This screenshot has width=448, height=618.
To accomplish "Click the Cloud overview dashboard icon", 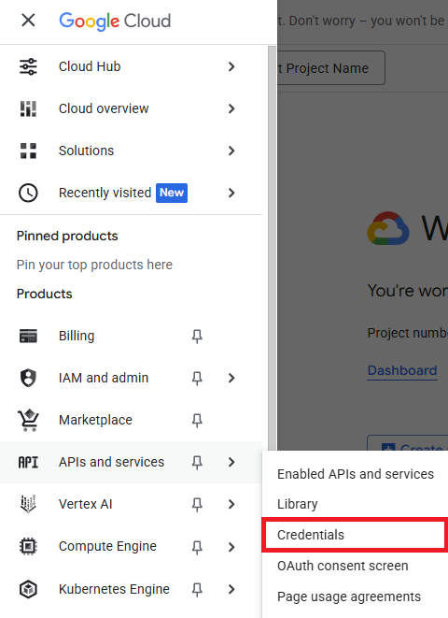I will [x=28, y=108].
